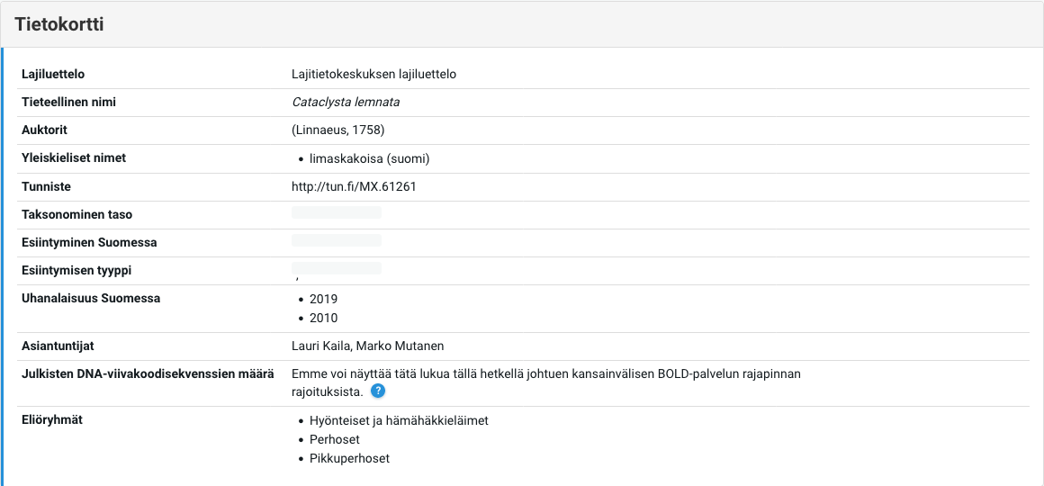Select the Pikkuperhoset organism group
Screen dimensions: 1044x486
349,458
